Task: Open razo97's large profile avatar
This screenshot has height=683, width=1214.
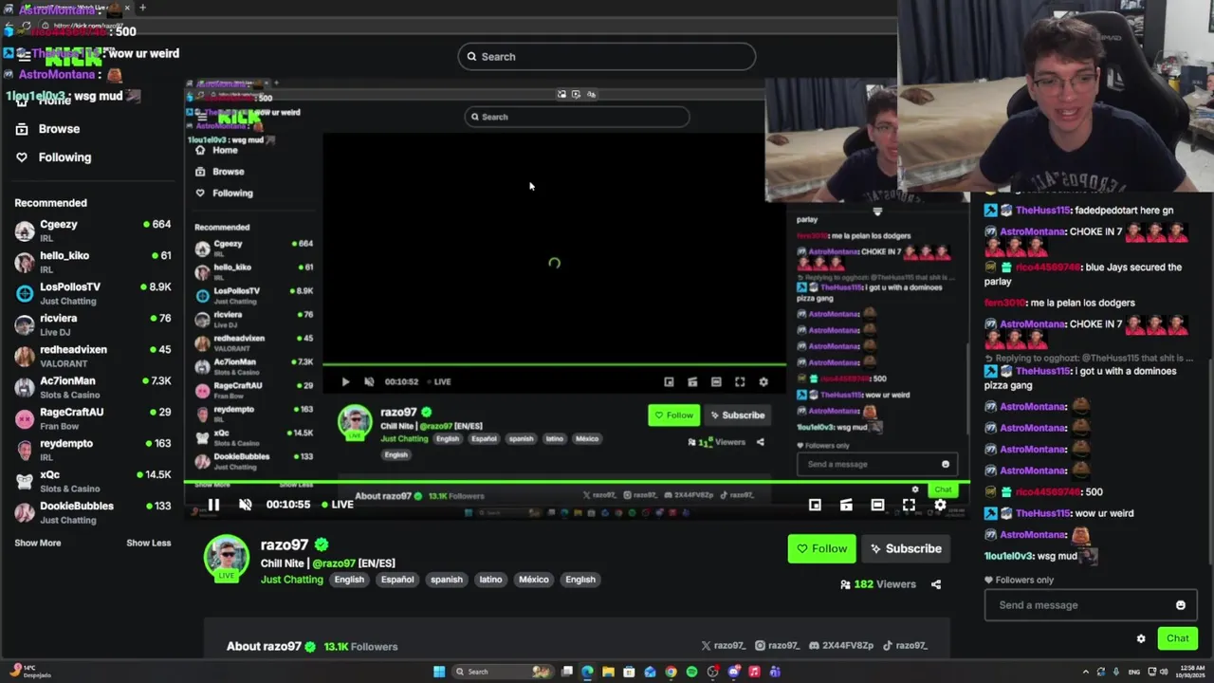Action: click(226, 557)
